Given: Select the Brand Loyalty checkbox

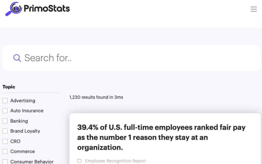Looking at the screenshot, I should [x=5, y=131].
